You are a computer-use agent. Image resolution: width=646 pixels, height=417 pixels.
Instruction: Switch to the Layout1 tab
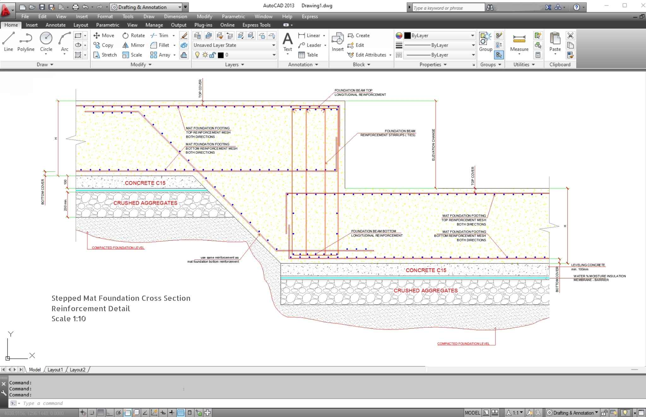55,370
